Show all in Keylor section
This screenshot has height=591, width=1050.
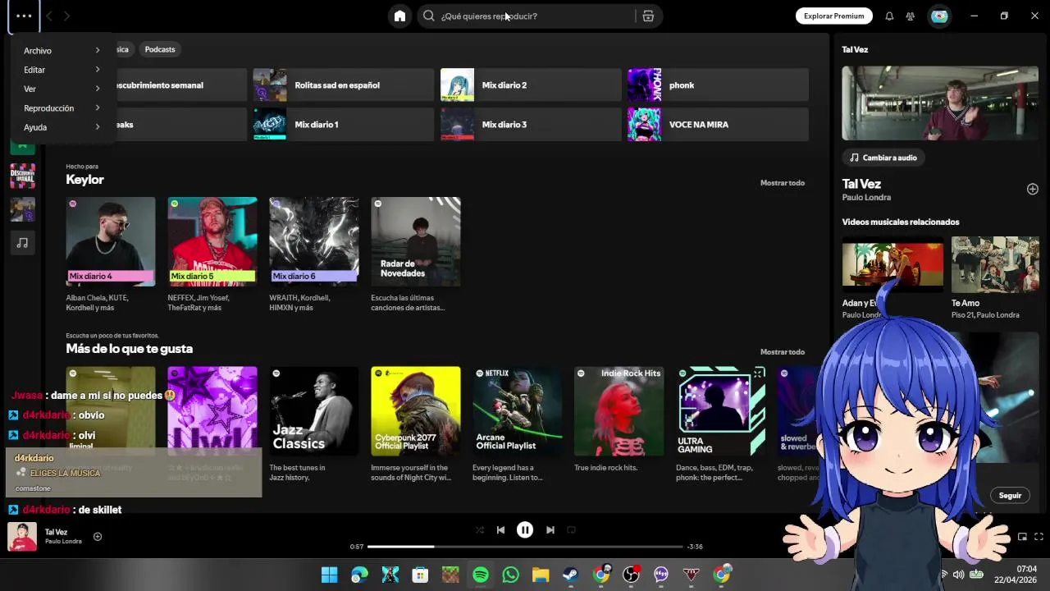click(783, 183)
